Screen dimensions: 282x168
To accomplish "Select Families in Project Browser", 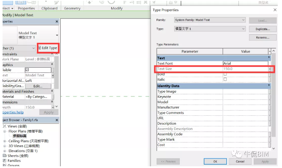I will [x=14, y=161].
